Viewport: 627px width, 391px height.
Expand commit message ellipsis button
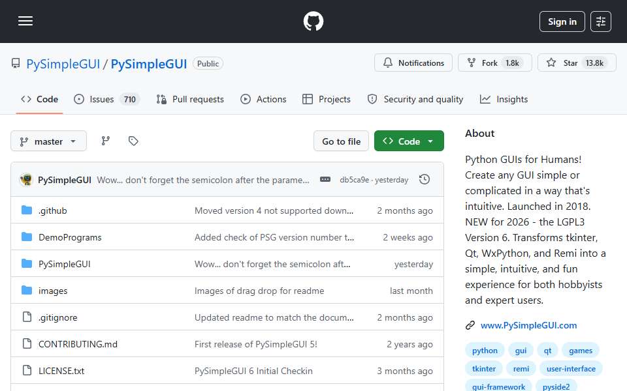[325, 180]
